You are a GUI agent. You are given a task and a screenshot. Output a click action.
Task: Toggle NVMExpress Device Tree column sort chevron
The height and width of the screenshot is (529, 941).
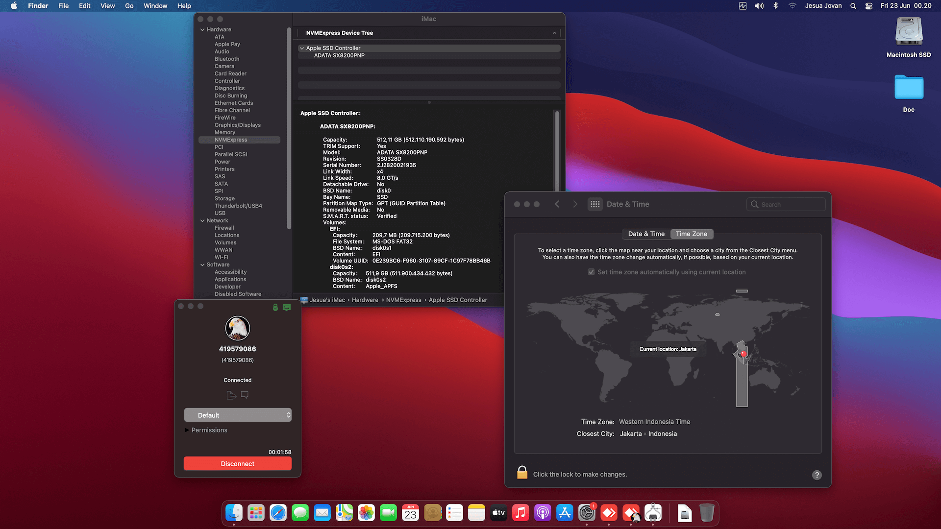(x=554, y=33)
